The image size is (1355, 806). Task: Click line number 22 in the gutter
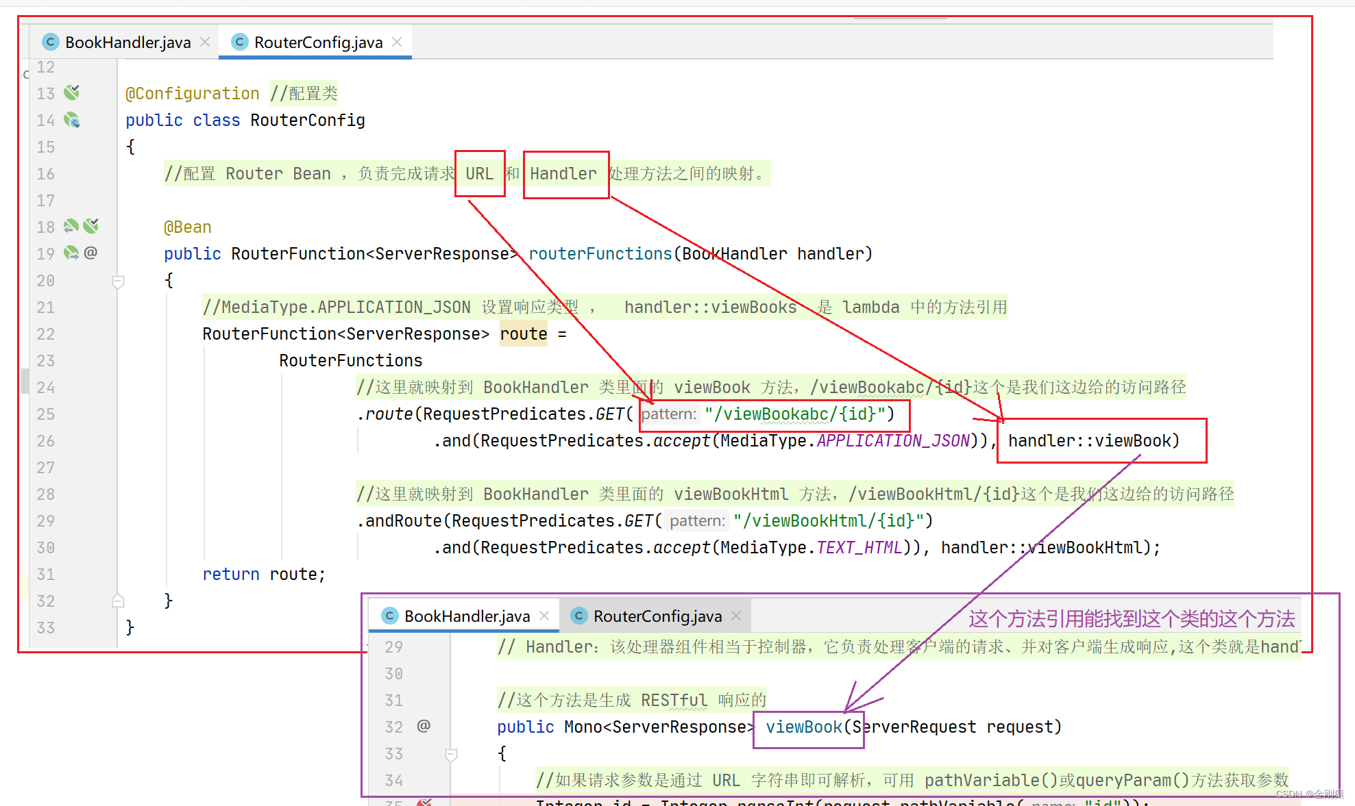[x=45, y=334]
